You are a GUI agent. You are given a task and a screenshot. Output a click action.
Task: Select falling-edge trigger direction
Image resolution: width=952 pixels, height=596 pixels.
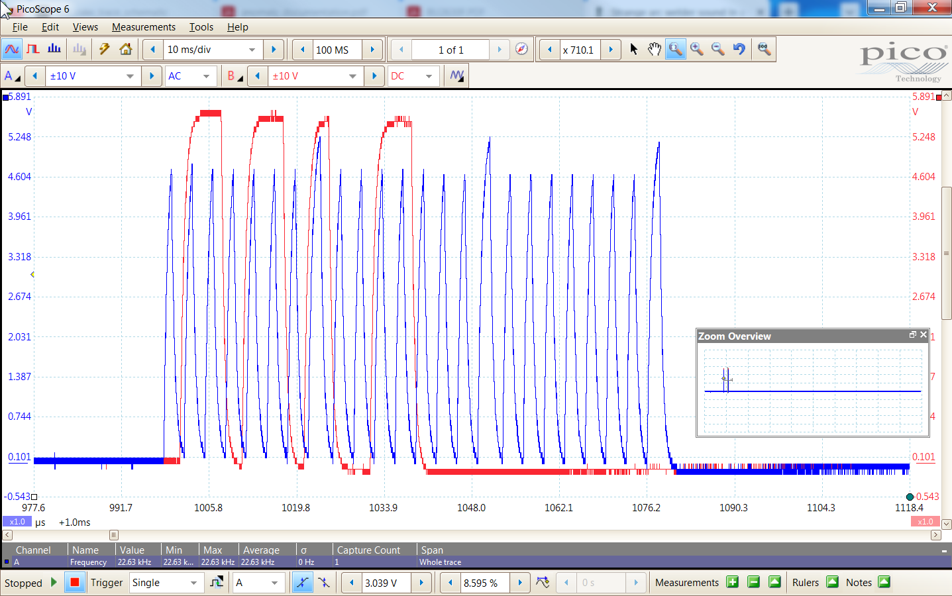[x=324, y=583]
